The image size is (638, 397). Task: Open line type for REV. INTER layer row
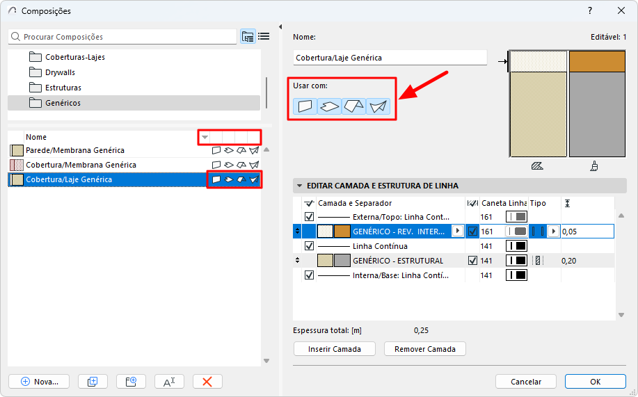click(516, 232)
